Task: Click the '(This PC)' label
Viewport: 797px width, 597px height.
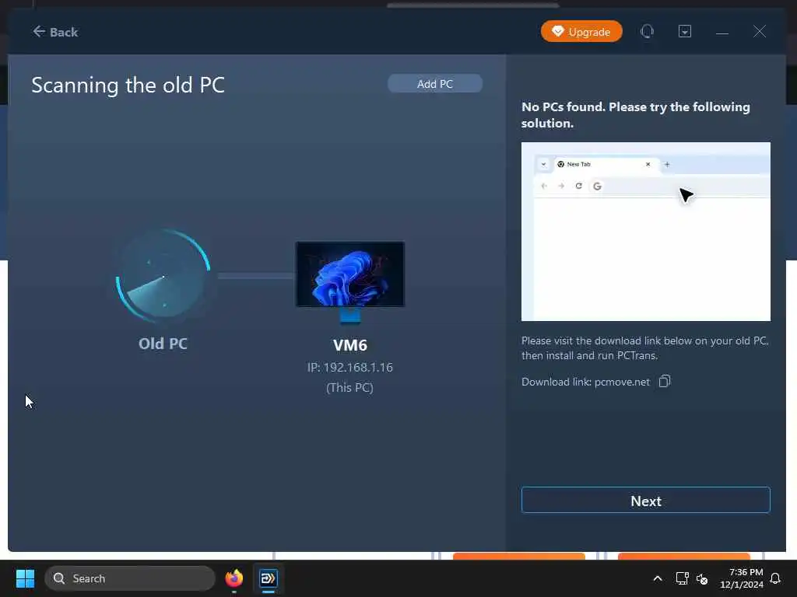Action: (x=349, y=387)
